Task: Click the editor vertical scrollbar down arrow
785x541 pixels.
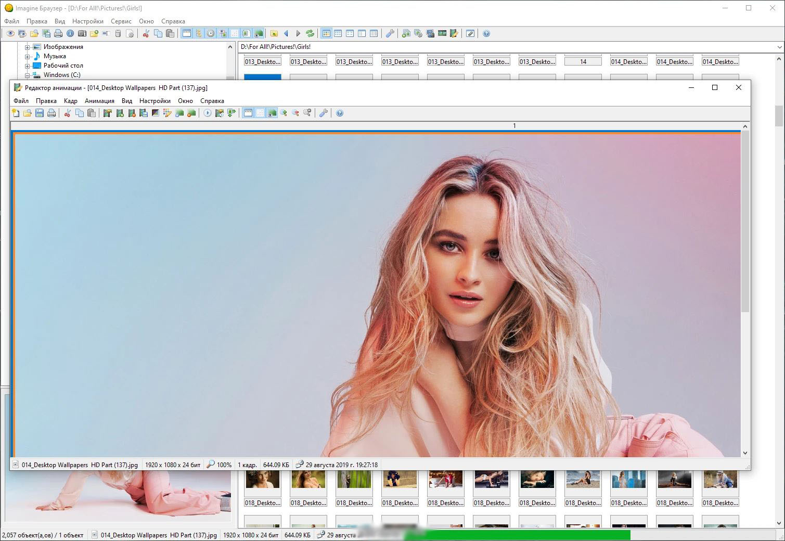Action: click(x=745, y=453)
